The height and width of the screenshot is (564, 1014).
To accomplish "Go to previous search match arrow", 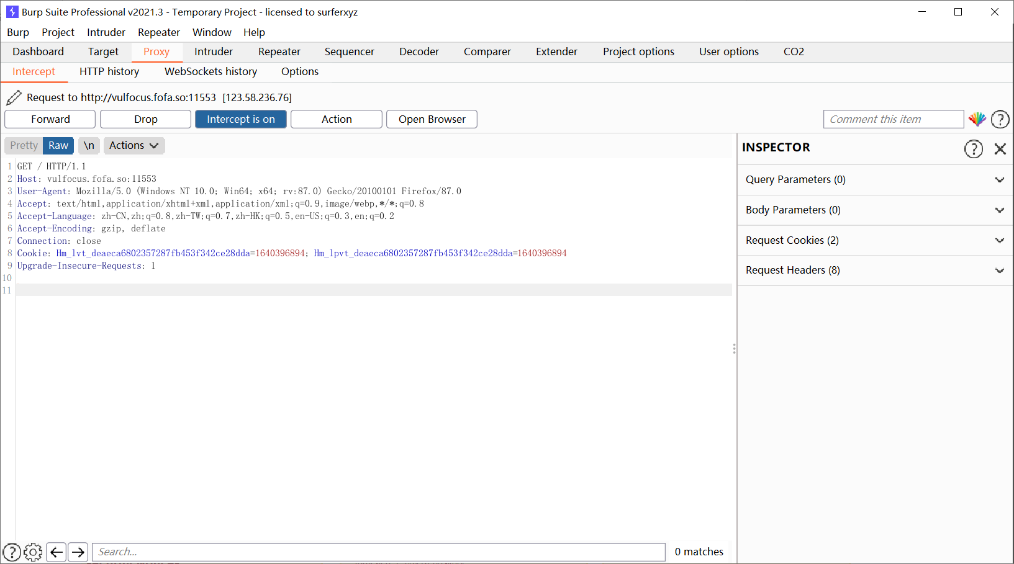I will tap(57, 552).
